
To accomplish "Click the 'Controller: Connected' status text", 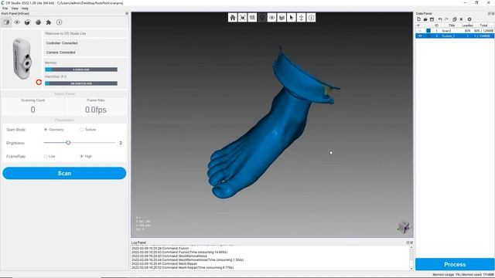I will tap(62, 43).
